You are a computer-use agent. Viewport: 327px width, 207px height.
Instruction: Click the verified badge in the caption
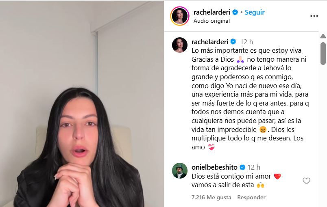click(233, 42)
